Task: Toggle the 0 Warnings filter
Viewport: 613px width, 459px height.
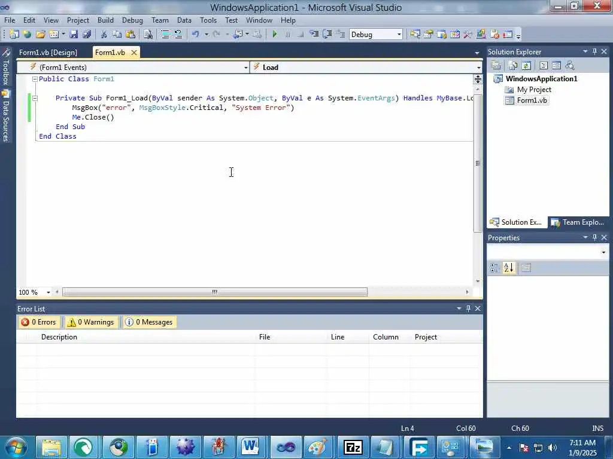Action: (91, 322)
